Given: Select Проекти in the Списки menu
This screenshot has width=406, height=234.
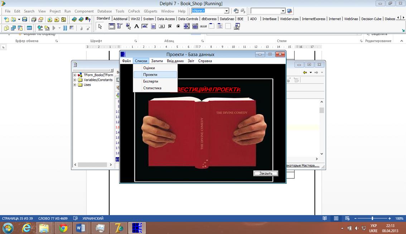Looking at the screenshot, I should [150, 75].
